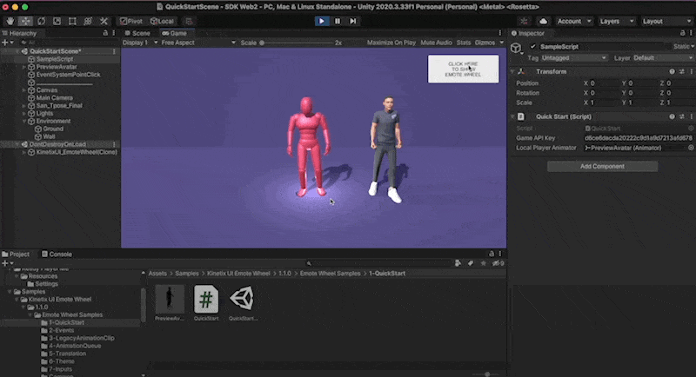Toggle Pivot handle position mode
Viewport: 696px width, 377px height.
click(x=131, y=21)
